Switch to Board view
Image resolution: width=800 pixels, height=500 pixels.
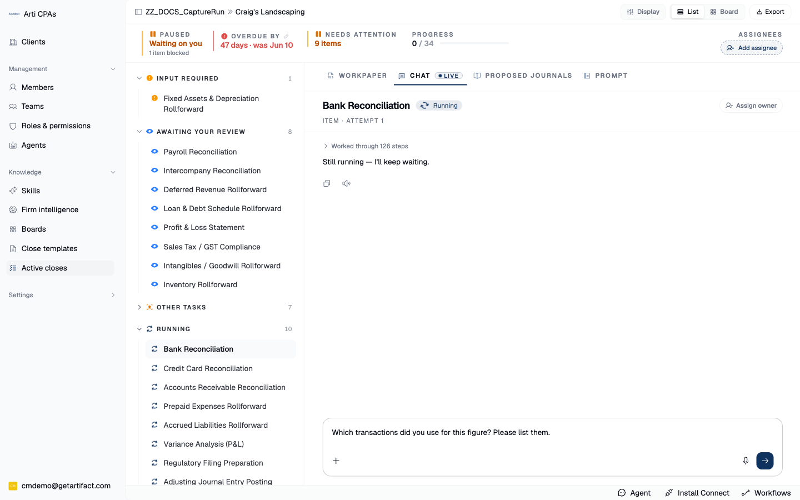[724, 12]
